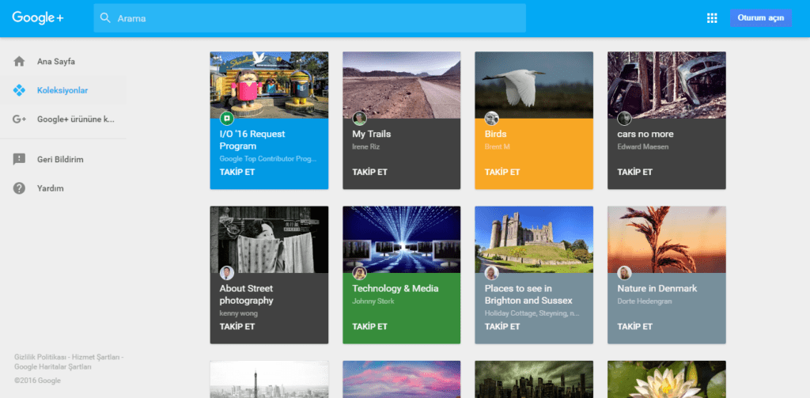
Task: Click author name "Edward Maesen"
Action: point(642,147)
